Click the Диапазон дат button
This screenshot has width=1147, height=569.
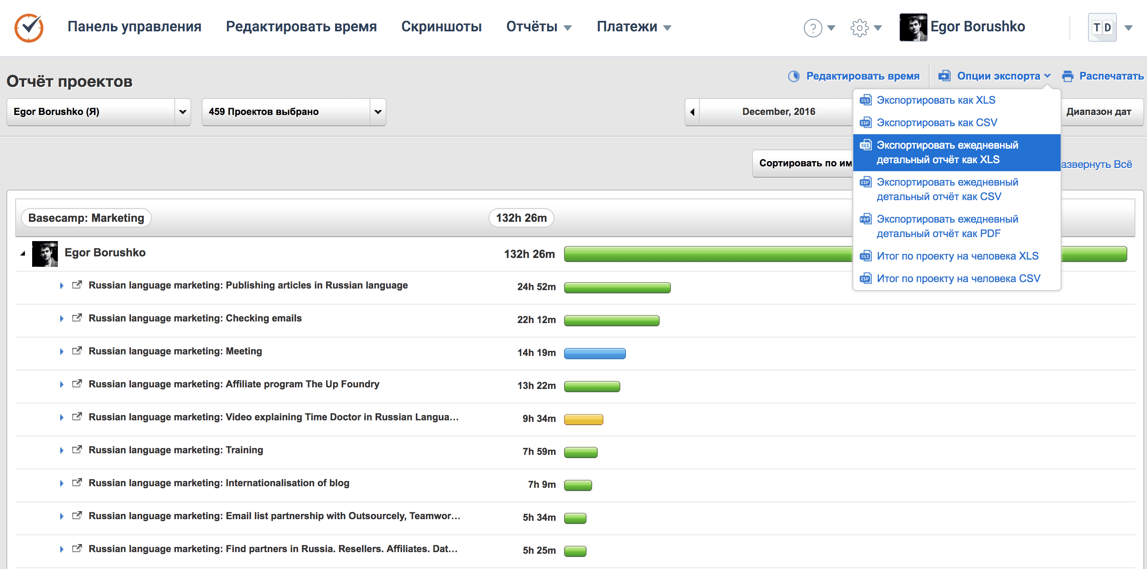pos(1098,112)
